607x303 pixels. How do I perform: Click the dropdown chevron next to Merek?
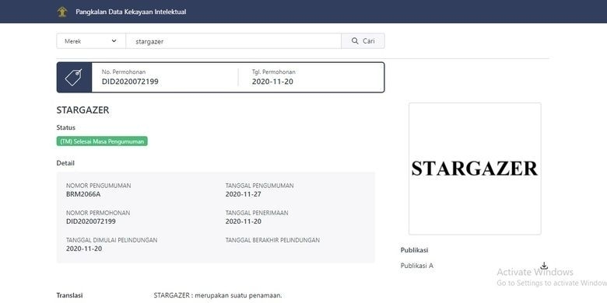tap(114, 41)
